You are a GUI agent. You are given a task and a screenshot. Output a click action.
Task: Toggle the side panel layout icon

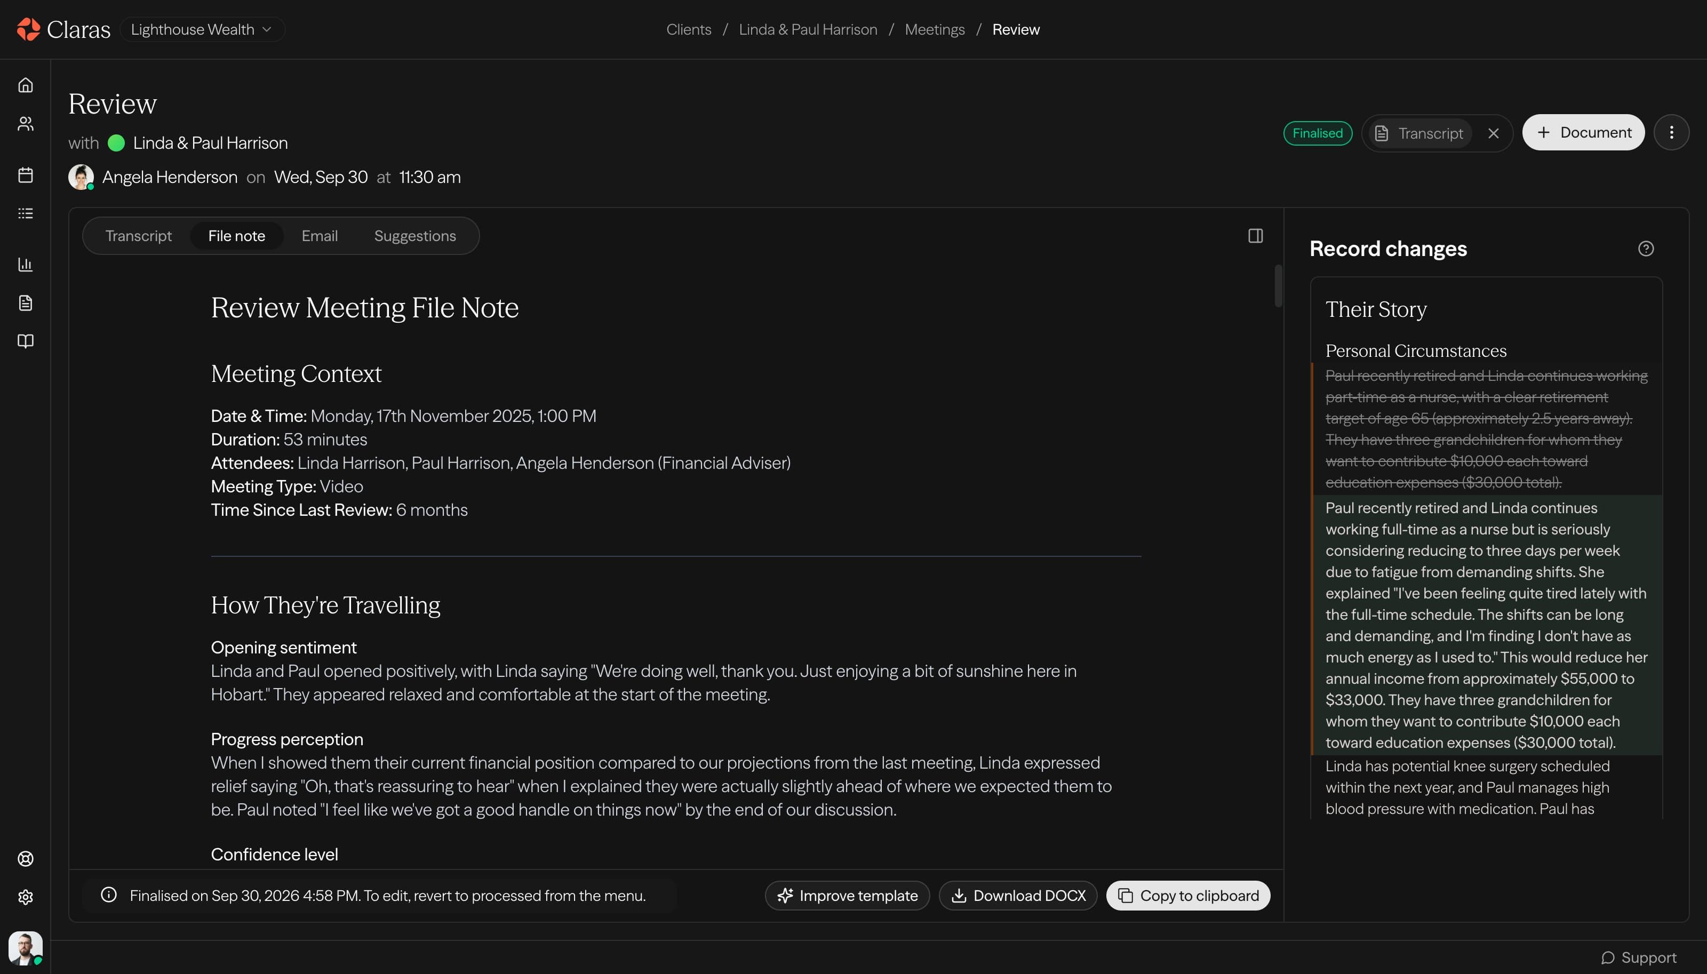pos(1255,235)
